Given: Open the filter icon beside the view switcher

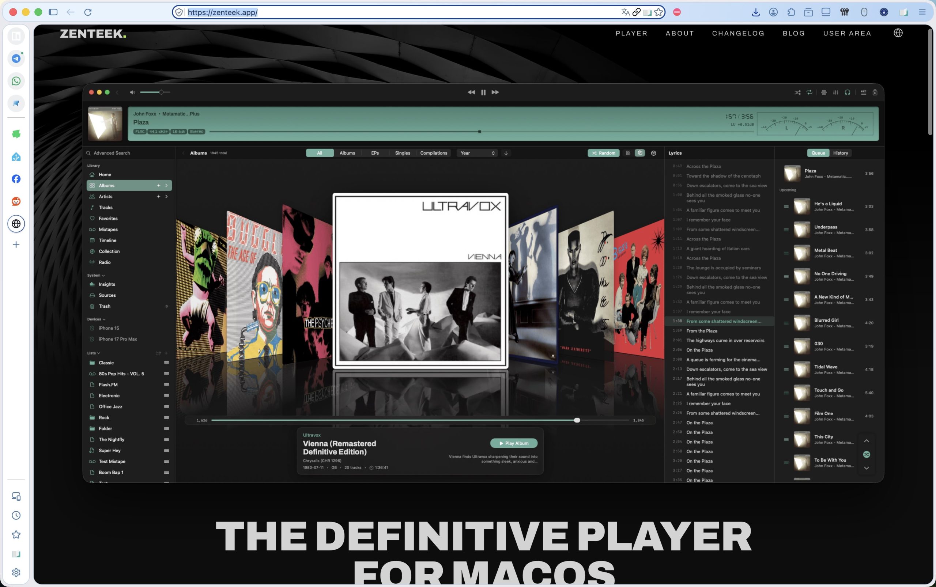Looking at the screenshot, I should point(654,153).
